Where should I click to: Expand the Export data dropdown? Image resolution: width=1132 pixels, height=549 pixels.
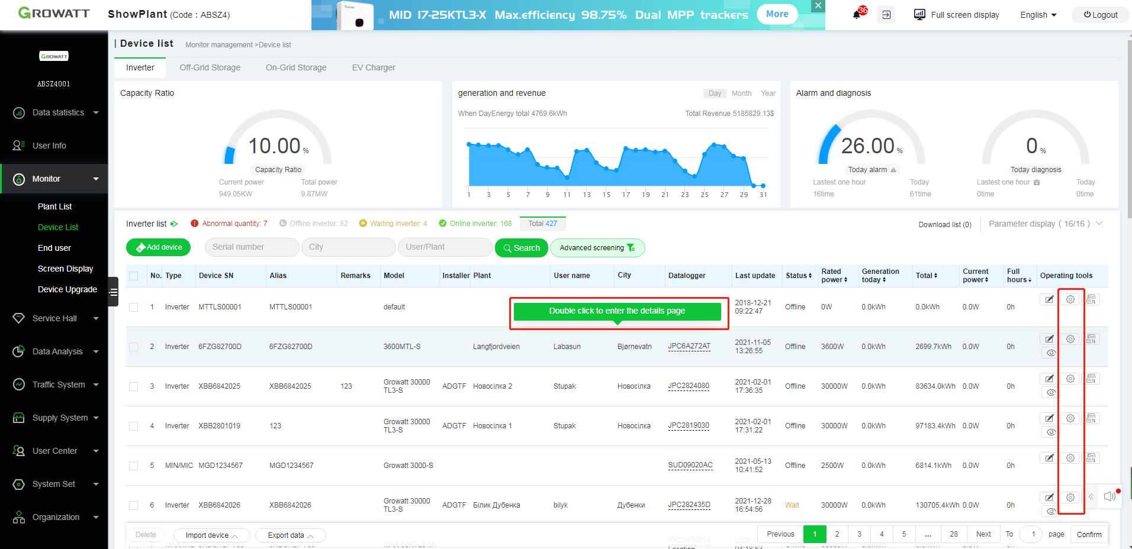click(290, 535)
